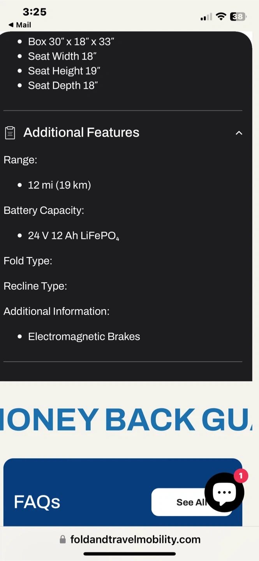
Task: Tap the Range 12 mi entry
Action: 59,185
